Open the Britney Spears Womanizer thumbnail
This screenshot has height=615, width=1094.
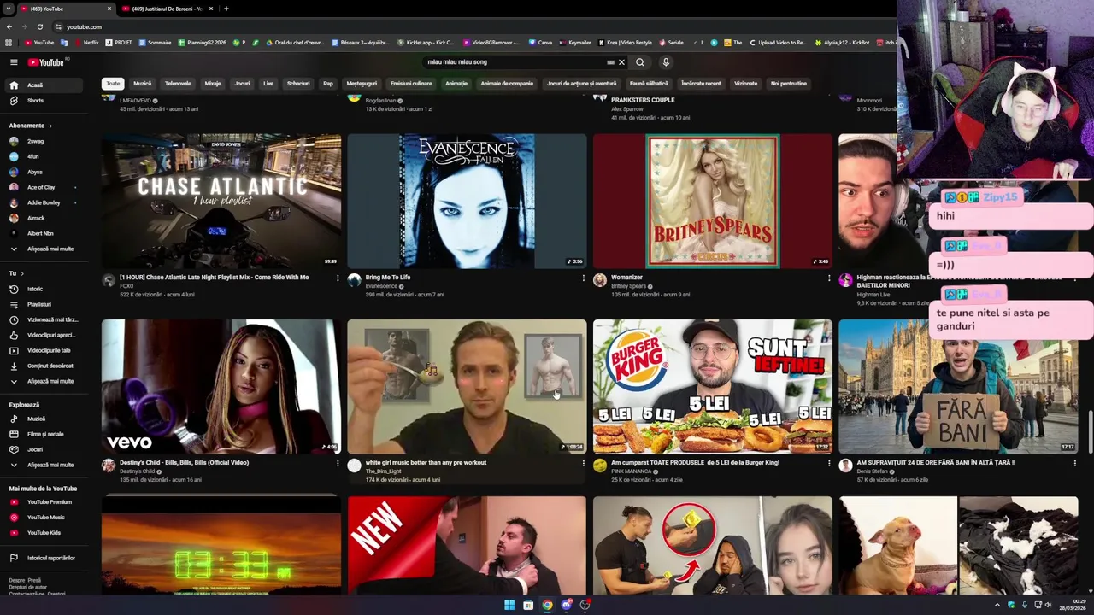click(713, 201)
